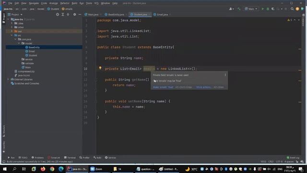Collapse the model package

pos(19,43)
